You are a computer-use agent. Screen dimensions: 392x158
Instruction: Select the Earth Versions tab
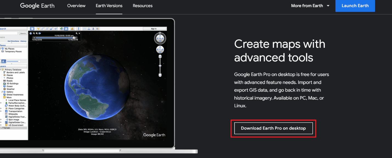click(x=109, y=5)
